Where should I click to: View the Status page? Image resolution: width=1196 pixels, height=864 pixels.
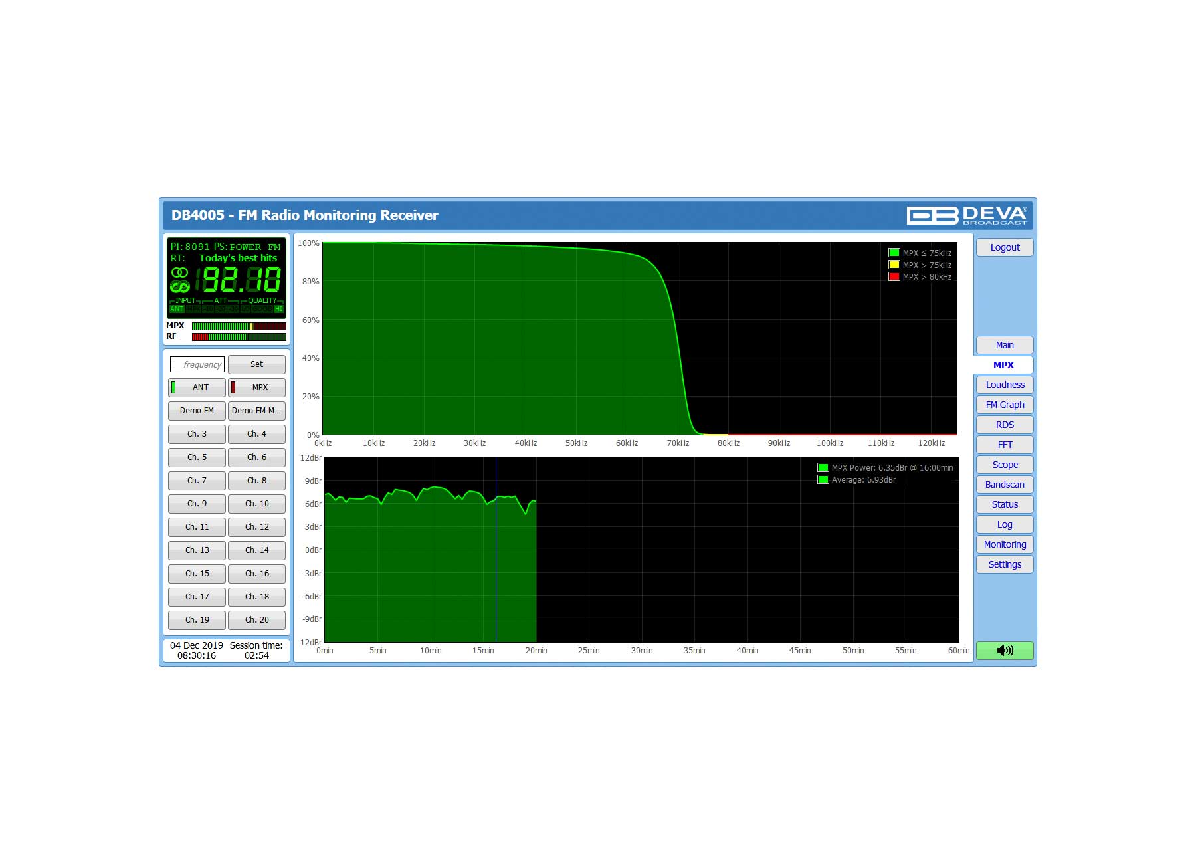(x=1005, y=504)
